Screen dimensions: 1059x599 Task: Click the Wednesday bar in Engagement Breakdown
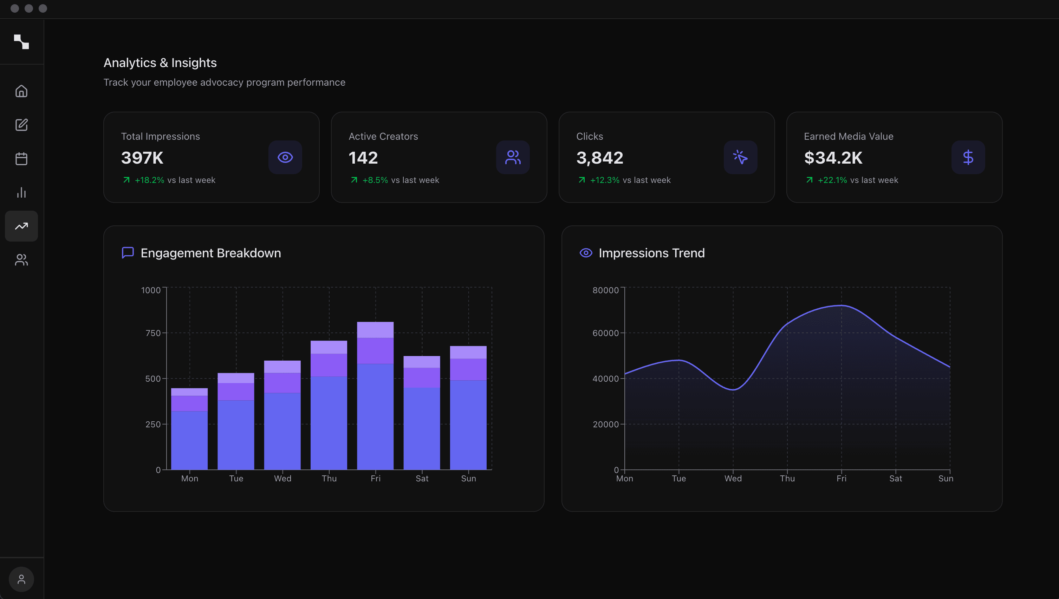coord(282,415)
